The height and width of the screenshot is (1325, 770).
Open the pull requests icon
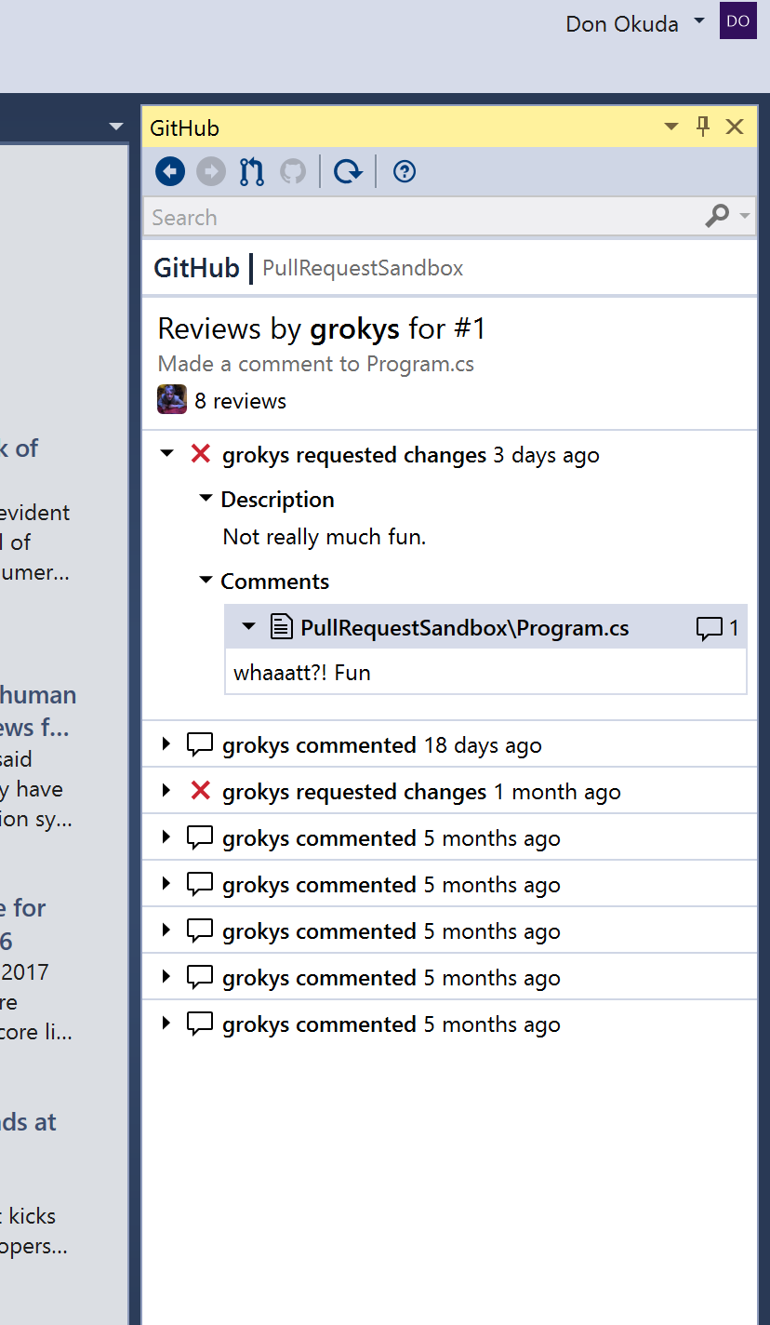tap(252, 171)
